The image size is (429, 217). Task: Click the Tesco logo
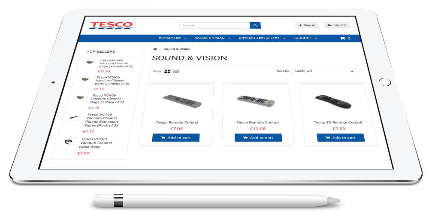(x=111, y=25)
